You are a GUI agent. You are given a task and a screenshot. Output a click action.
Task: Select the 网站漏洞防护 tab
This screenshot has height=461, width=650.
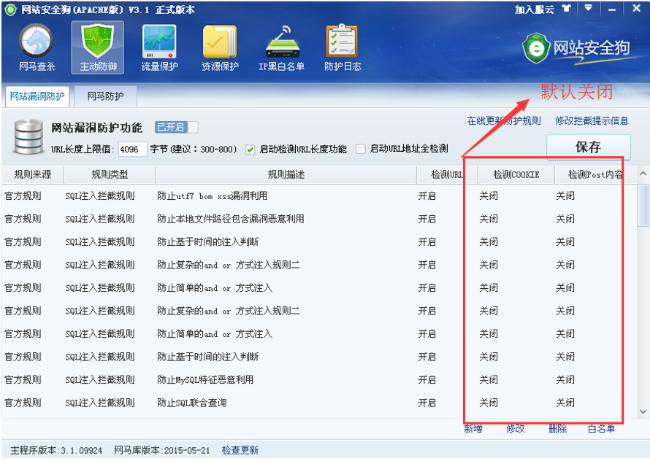point(37,96)
